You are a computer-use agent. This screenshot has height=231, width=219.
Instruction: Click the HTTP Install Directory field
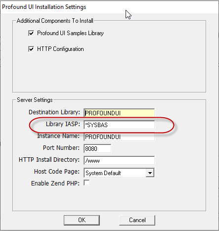coord(119,160)
